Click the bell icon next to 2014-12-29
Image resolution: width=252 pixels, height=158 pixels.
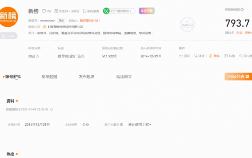(160, 56)
